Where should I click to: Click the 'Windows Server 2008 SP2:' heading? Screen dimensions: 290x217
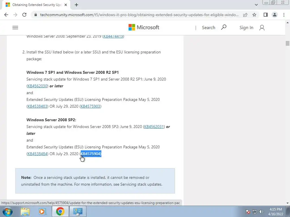click(51, 120)
